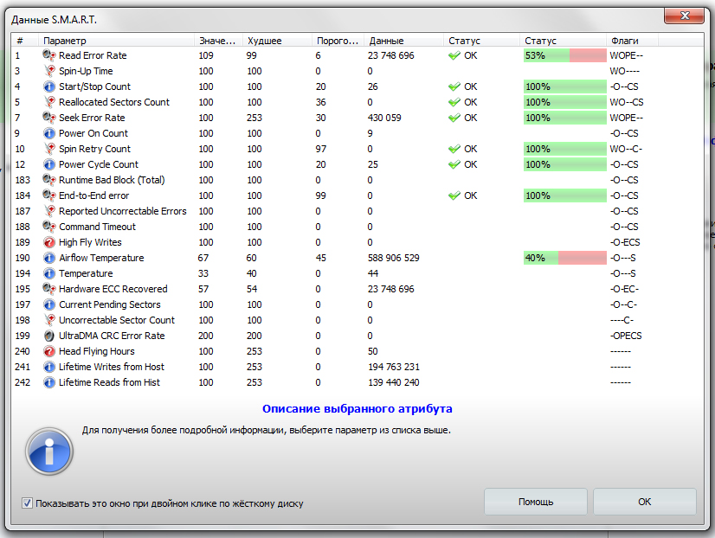Click the Описание выбранного атрибута heading
Screen dimensions: 715x538
357,408
